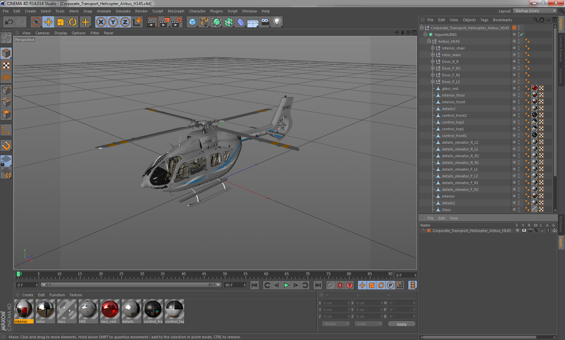Switch to Edges mode
Image resolution: width=565 pixels, height=340 pixels.
pos(6,102)
